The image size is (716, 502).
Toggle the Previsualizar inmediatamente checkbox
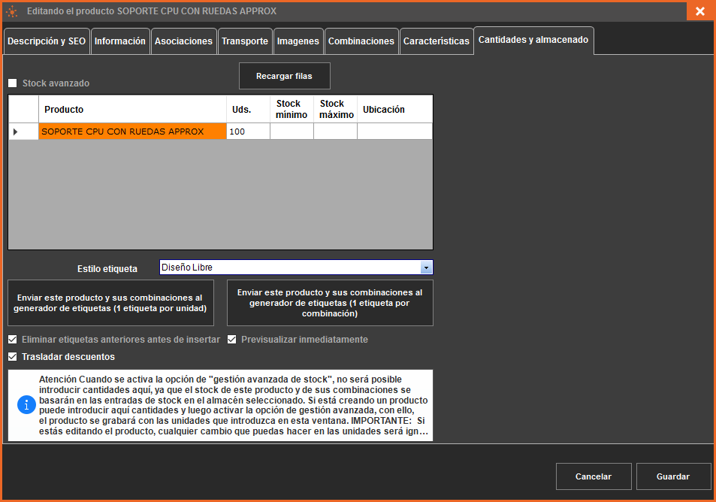point(232,340)
